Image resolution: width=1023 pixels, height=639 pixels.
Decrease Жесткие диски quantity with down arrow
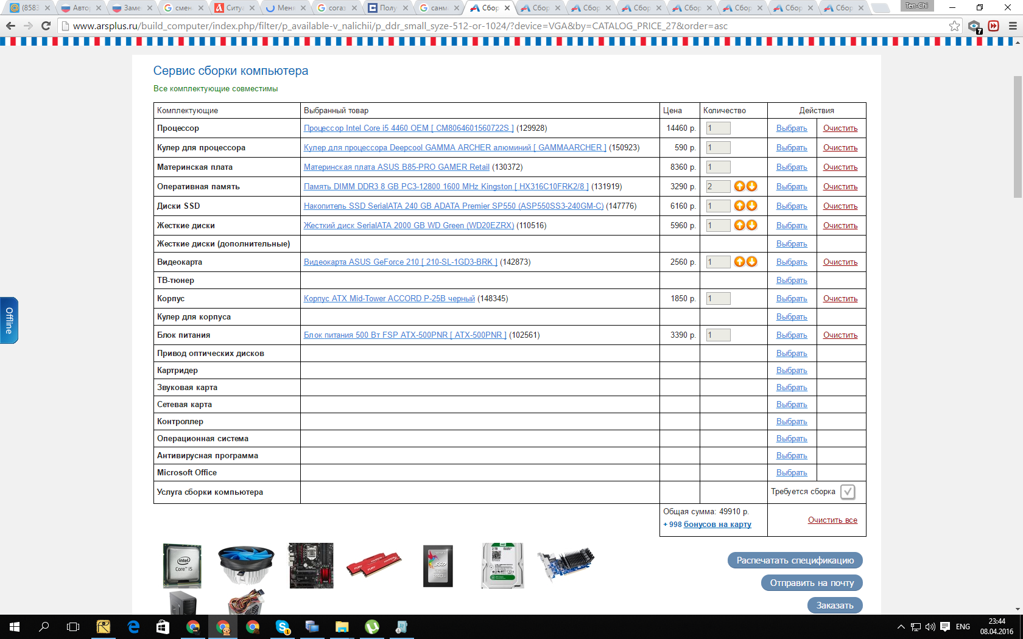pos(752,225)
